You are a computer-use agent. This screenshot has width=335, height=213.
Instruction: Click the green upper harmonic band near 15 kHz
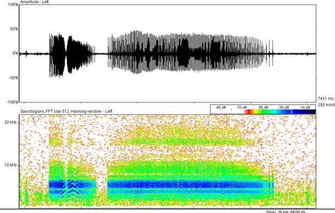[184, 141]
